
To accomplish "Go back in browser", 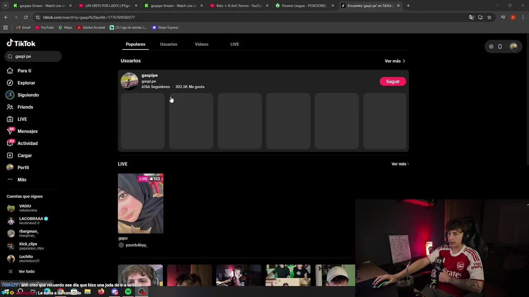I will [x=6, y=17].
